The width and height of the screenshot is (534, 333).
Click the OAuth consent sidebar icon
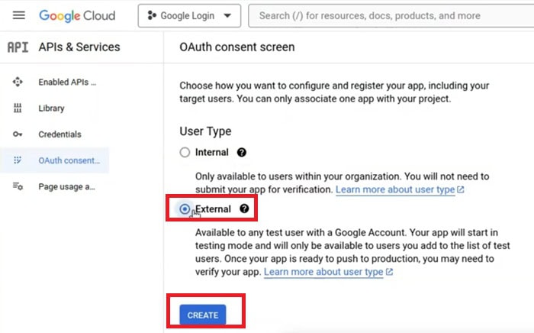pos(18,160)
